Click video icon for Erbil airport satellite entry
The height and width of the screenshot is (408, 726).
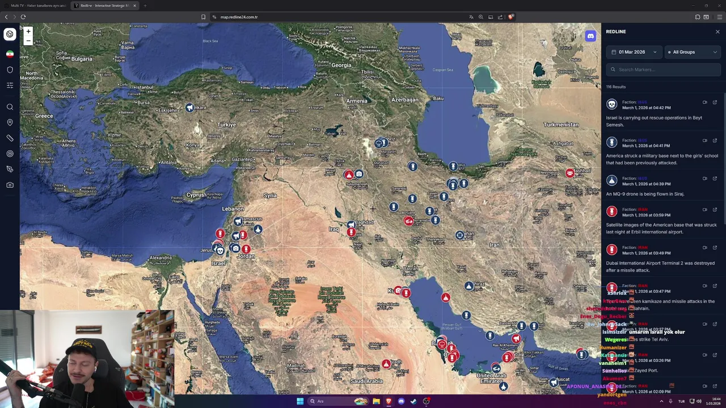click(705, 210)
